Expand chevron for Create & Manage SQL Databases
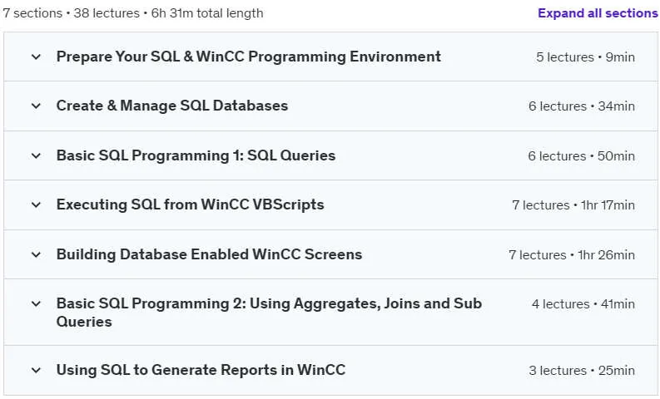660x399 pixels. pos(36,106)
